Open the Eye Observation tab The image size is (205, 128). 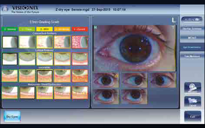pyautogui.click(x=192, y=47)
